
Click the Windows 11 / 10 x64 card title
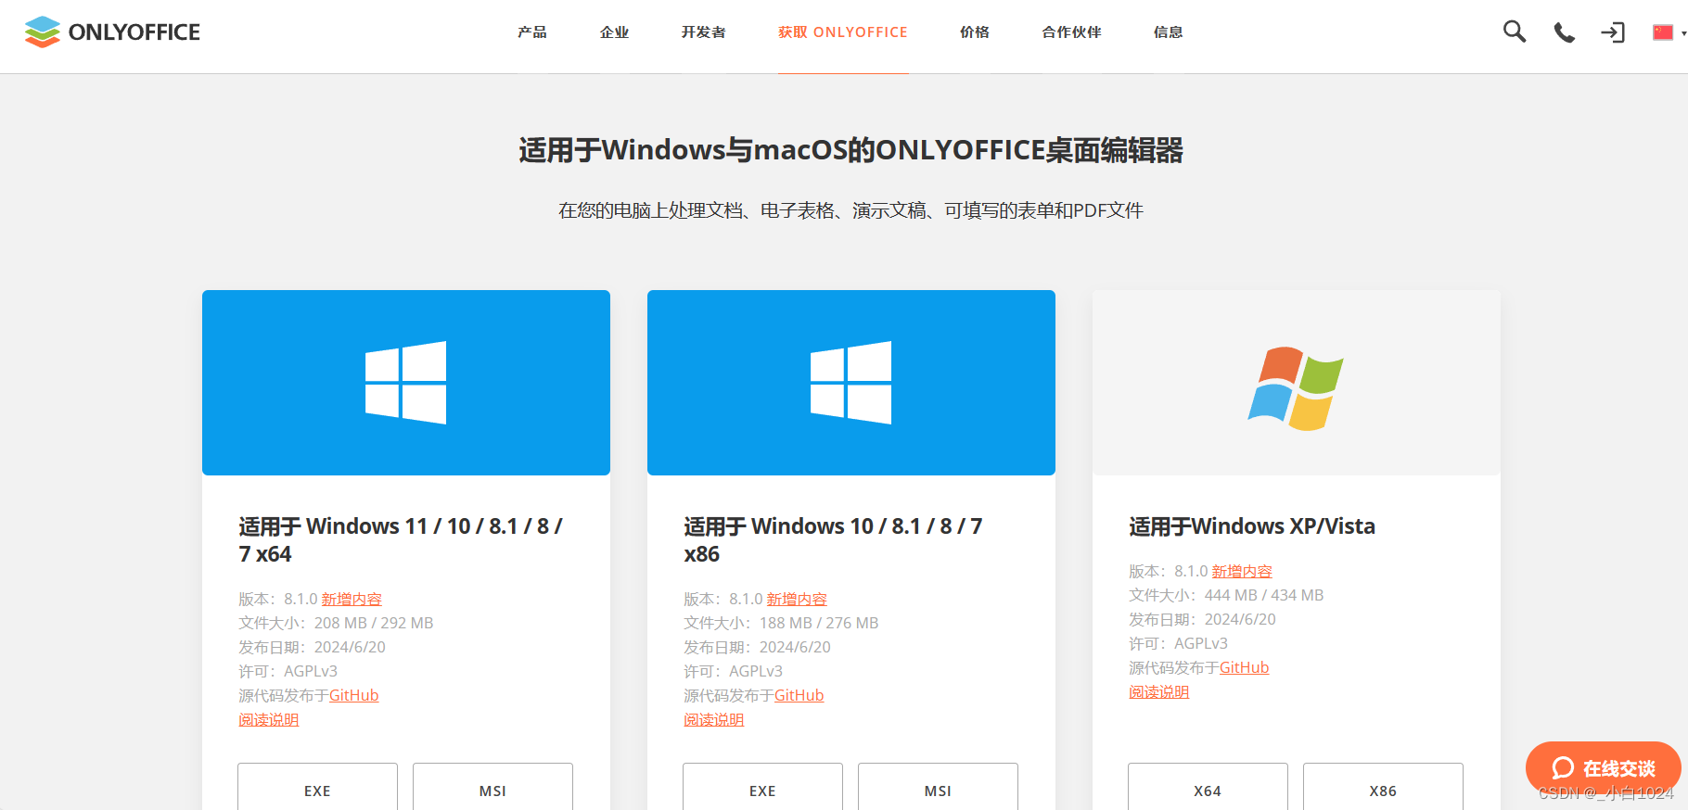pos(401,540)
